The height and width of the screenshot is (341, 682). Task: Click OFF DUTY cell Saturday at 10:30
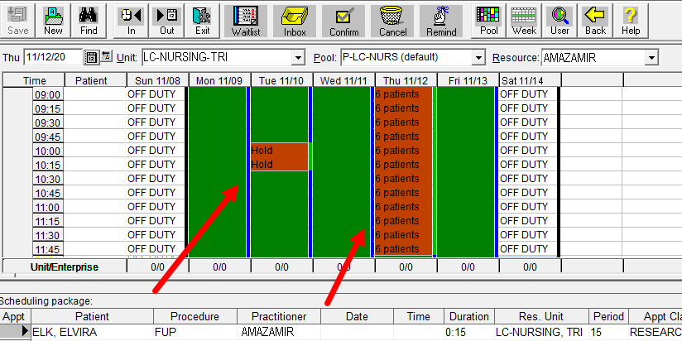528,178
